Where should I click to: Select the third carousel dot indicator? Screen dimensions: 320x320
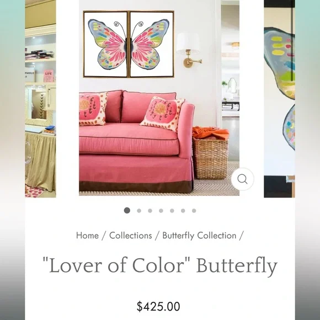click(150, 211)
